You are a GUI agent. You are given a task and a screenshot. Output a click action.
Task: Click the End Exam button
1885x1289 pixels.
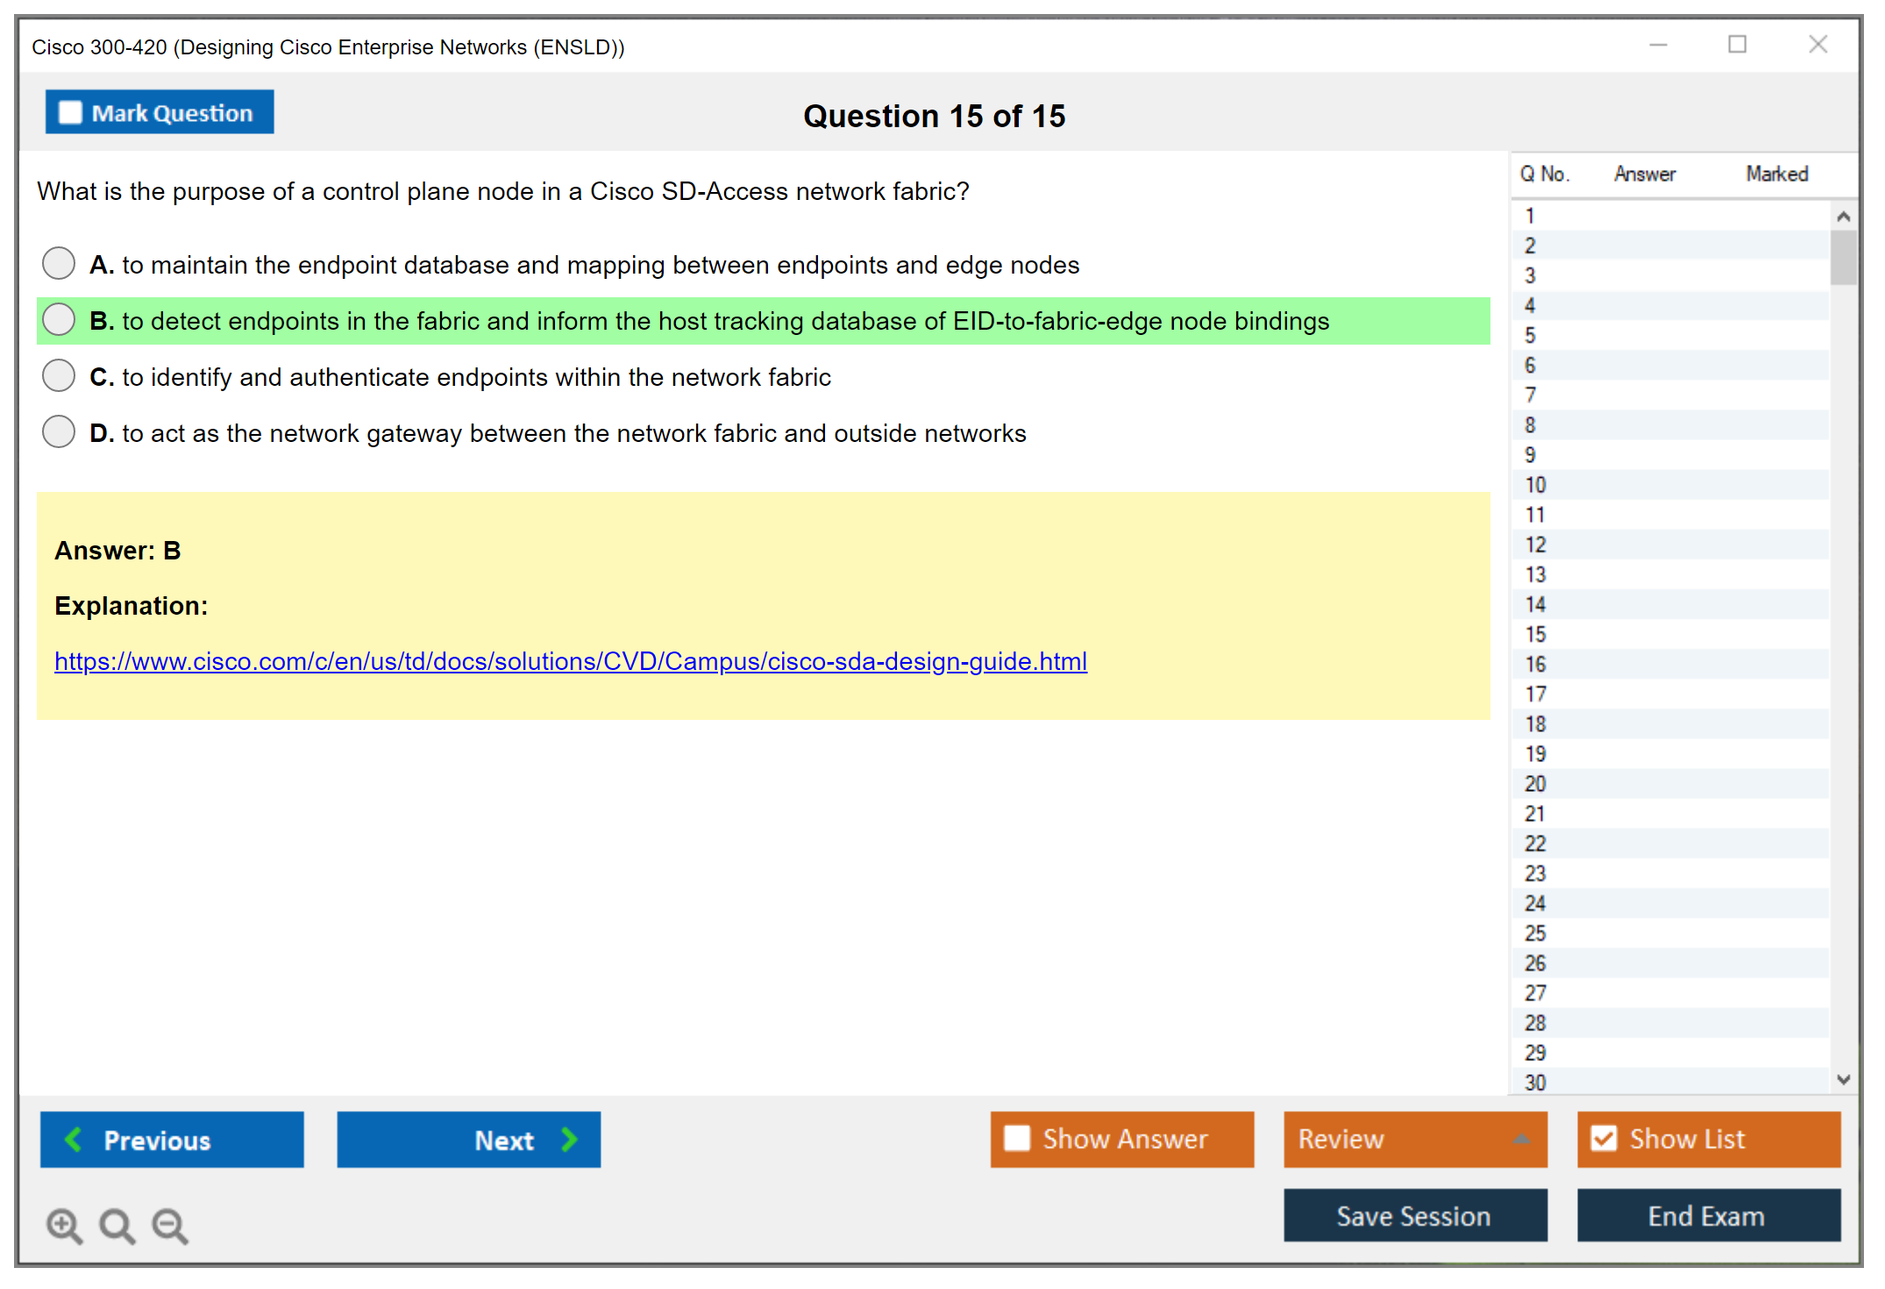click(x=1707, y=1215)
